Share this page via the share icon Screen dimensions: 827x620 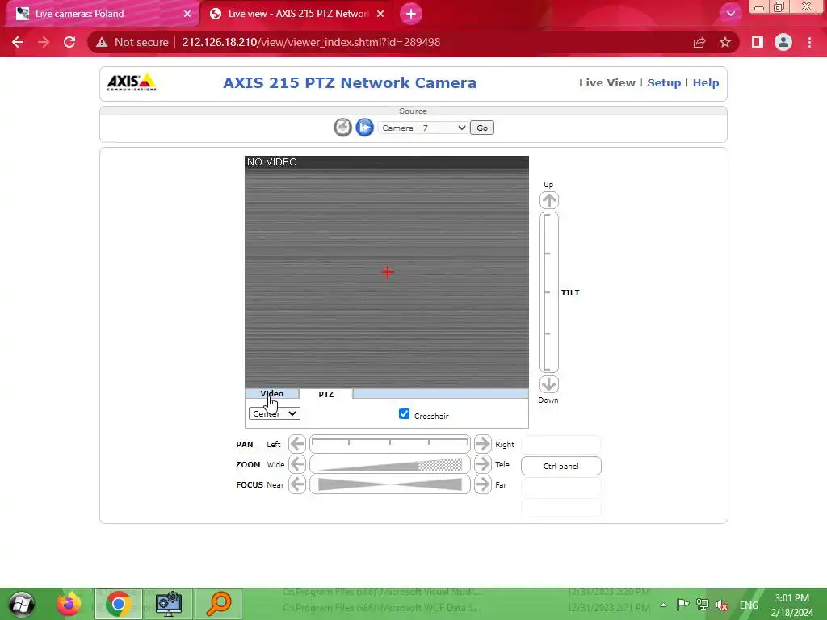click(699, 42)
